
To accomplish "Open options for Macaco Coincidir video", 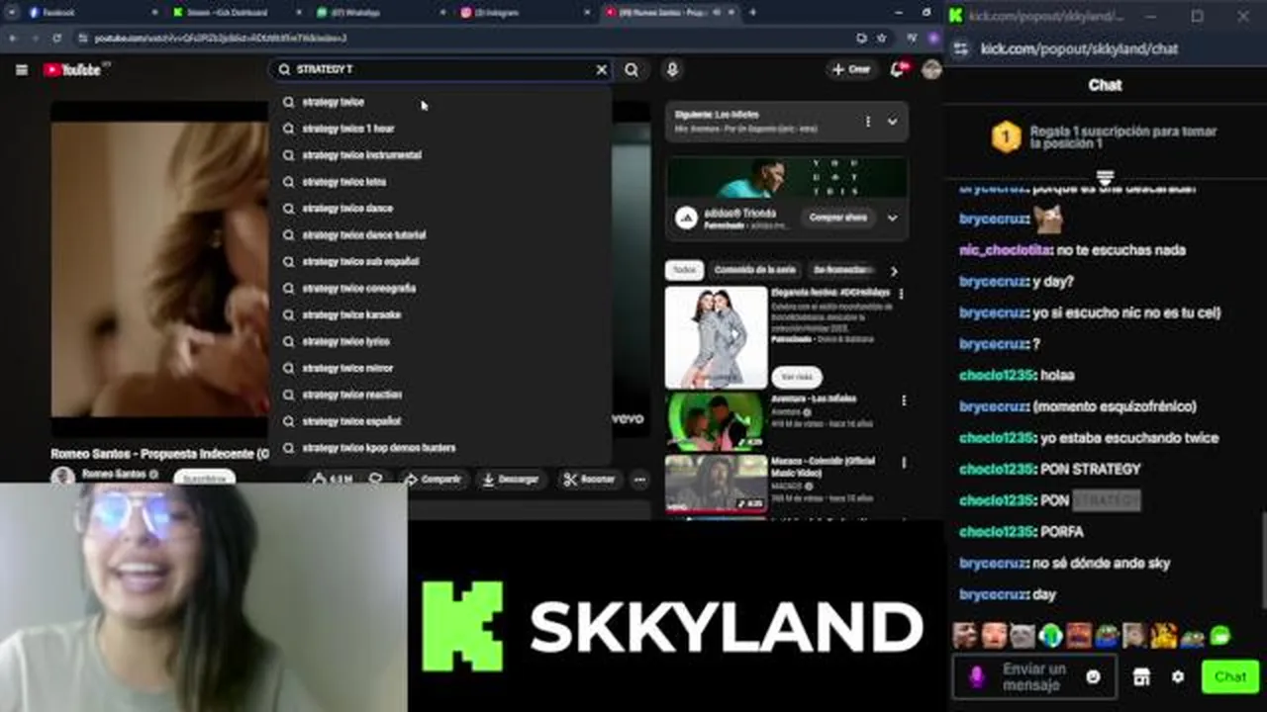I will [x=903, y=463].
